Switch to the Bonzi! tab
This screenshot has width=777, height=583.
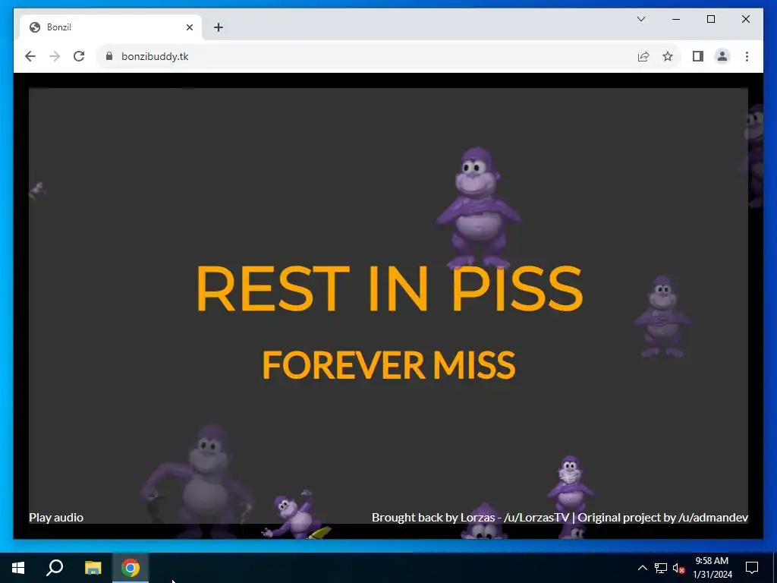(110, 27)
